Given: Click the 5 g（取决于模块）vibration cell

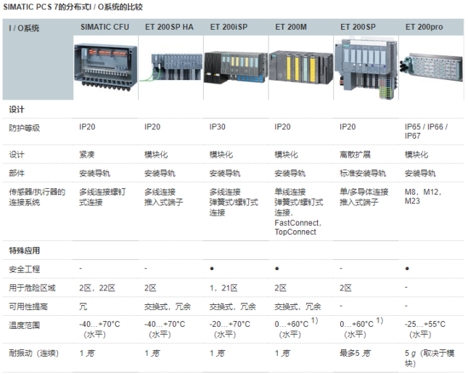Looking at the screenshot, I should [430, 358].
